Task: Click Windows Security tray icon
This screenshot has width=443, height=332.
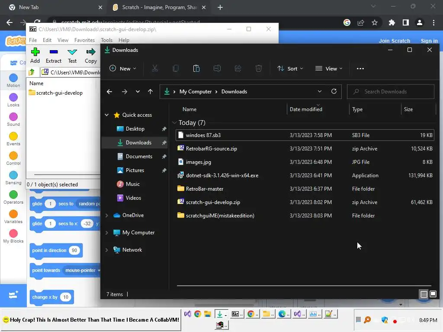Action: tap(385, 320)
